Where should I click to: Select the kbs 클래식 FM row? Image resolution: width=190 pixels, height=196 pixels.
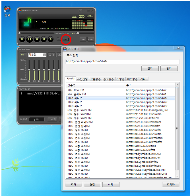point(121,94)
